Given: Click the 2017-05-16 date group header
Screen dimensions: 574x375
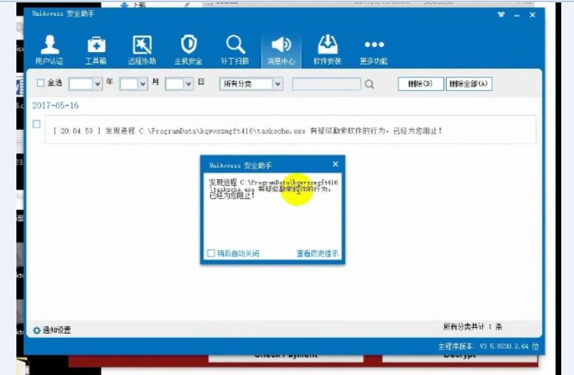Looking at the screenshot, I should pos(56,104).
